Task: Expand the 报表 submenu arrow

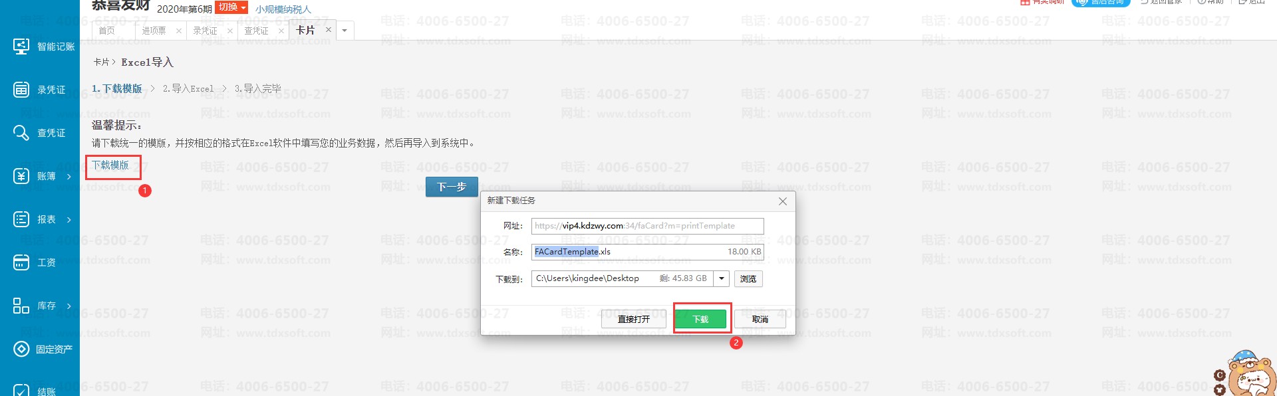Action: tap(69, 220)
